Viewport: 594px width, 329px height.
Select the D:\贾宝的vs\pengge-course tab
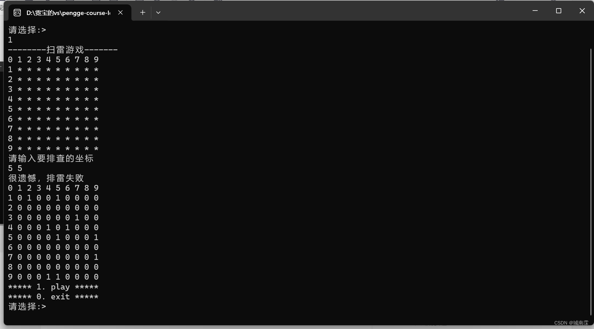pyautogui.click(x=69, y=13)
